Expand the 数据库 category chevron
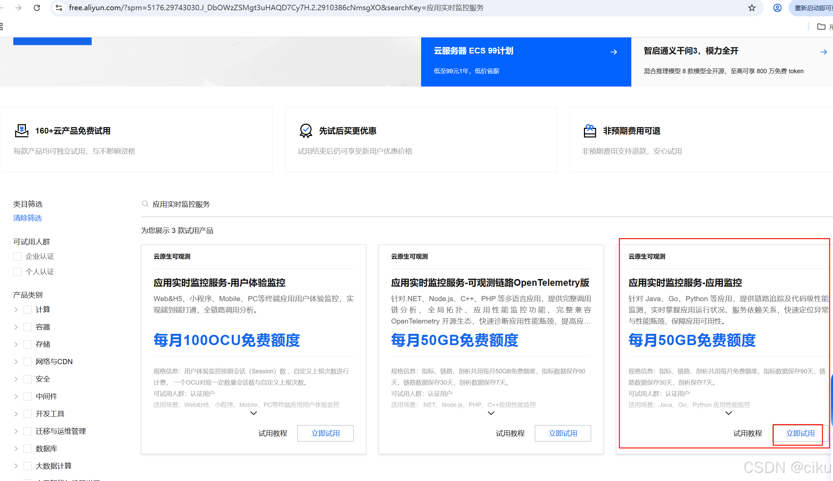Image resolution: width=833 pixels, height=481 pixels. point(16,449)
